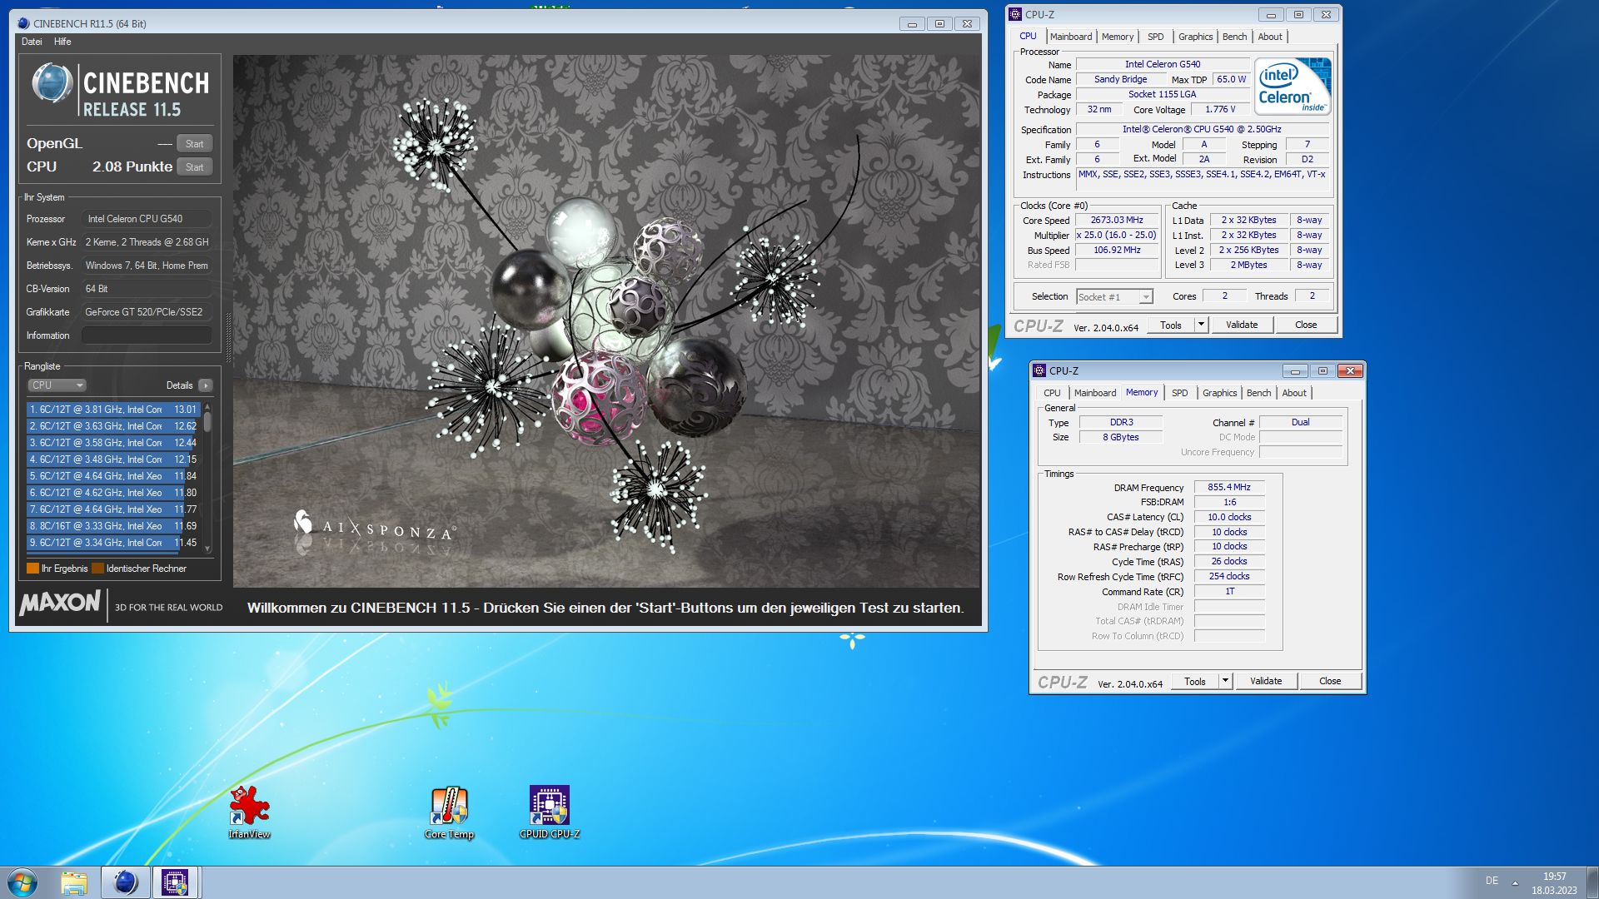Switch to Bench tab in lower CPU-Z
This screenshot has height=899, width=1599.
[1258, 393]
